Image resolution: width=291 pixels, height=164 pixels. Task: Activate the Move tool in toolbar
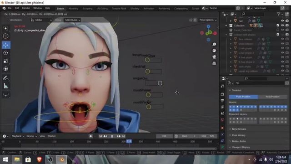pos(6,45)
